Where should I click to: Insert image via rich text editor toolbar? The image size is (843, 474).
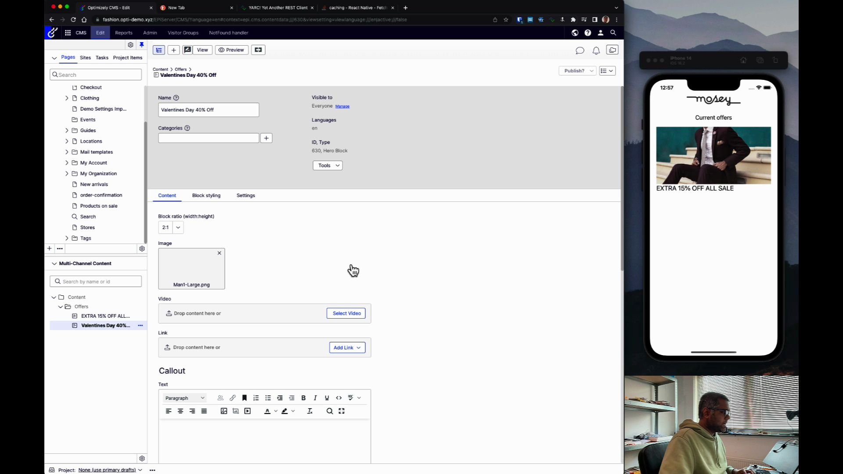click(223, 411)
